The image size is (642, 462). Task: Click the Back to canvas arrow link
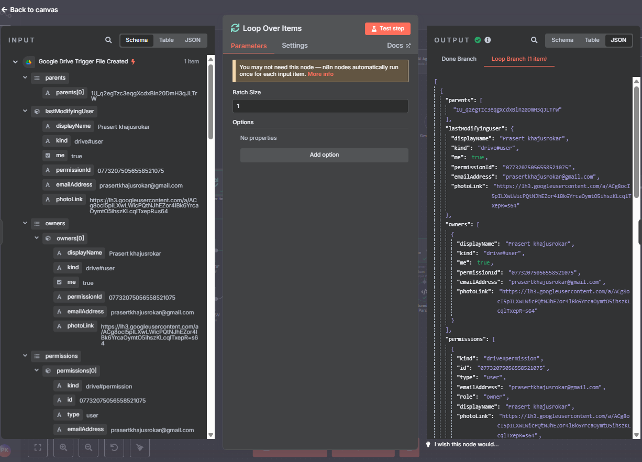point(30,9)
